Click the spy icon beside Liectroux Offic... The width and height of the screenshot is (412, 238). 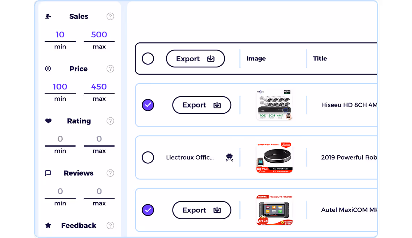coord(229,157)
